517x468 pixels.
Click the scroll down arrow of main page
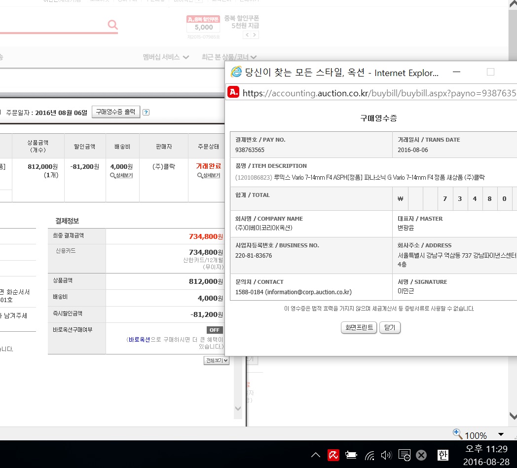[x=513, y=416]
